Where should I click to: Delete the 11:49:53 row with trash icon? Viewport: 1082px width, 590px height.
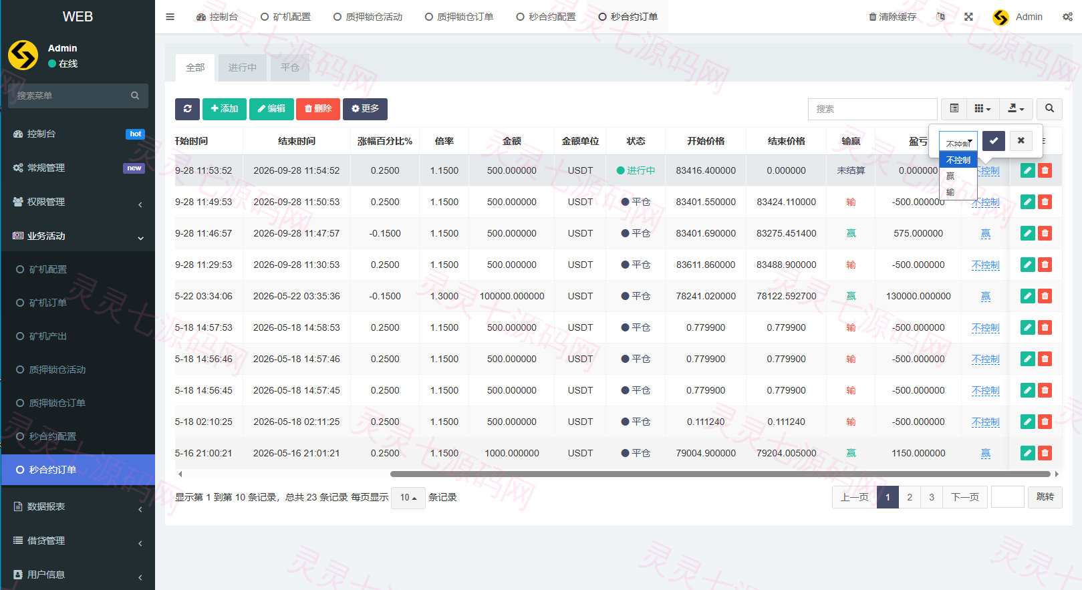[x=1045, y=202]
